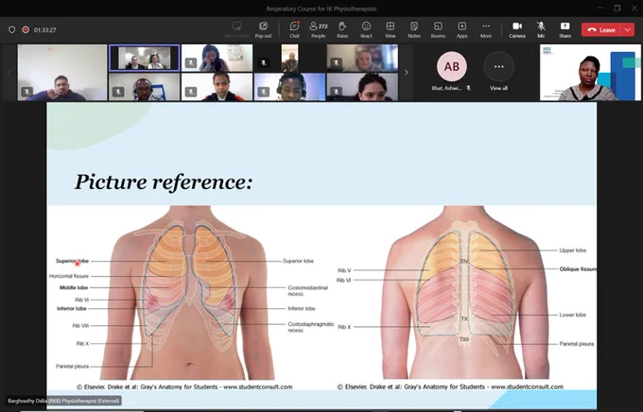Click the 'Oblique fissure' label
Image resolution: width=643 pixels, height=412 pixels.
coord(578,269)
